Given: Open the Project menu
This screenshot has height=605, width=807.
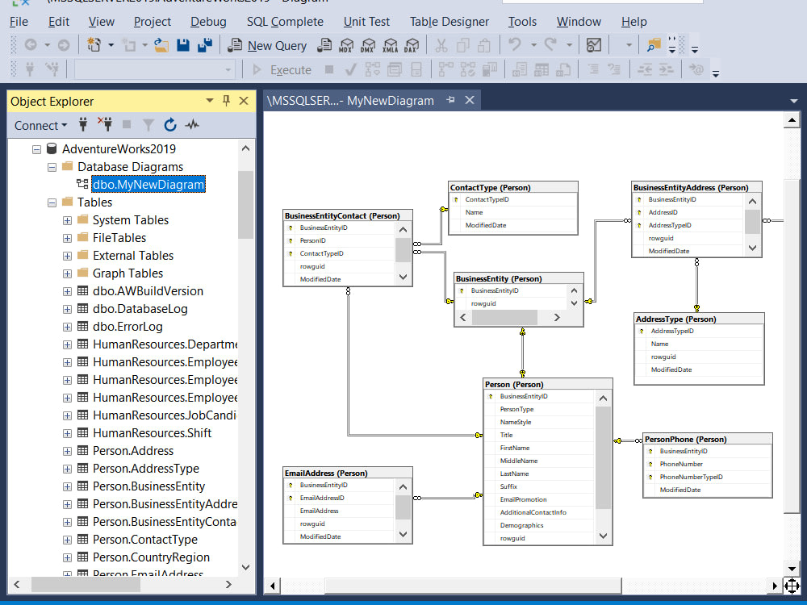Looking at the screenshot, I should (x=153, y=22).
